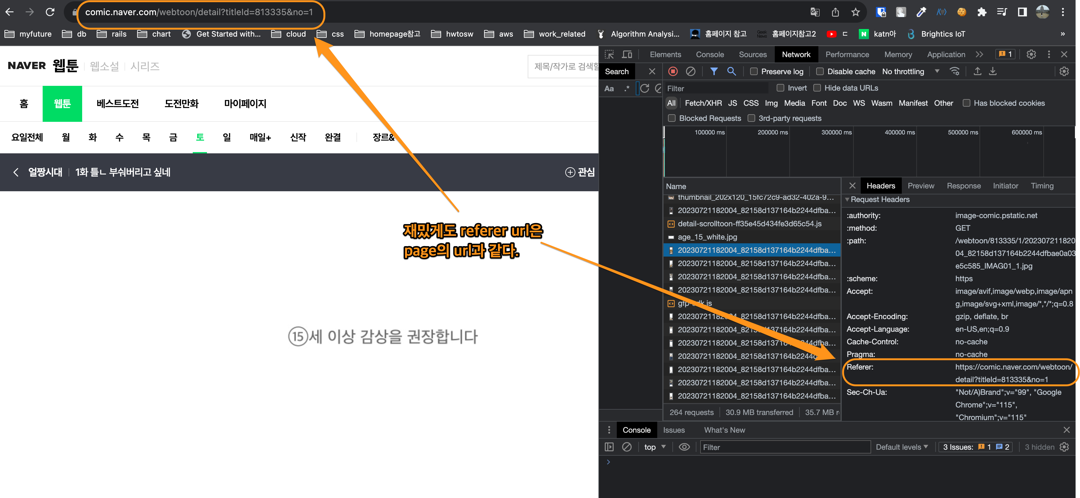Bookmark this page with the star icon
Image resolution: width=1080 pixels, height=498 pixels.
click(x=855, y=12)
